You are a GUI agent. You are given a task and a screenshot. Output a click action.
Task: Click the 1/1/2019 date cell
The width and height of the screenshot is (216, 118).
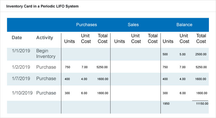21,51
